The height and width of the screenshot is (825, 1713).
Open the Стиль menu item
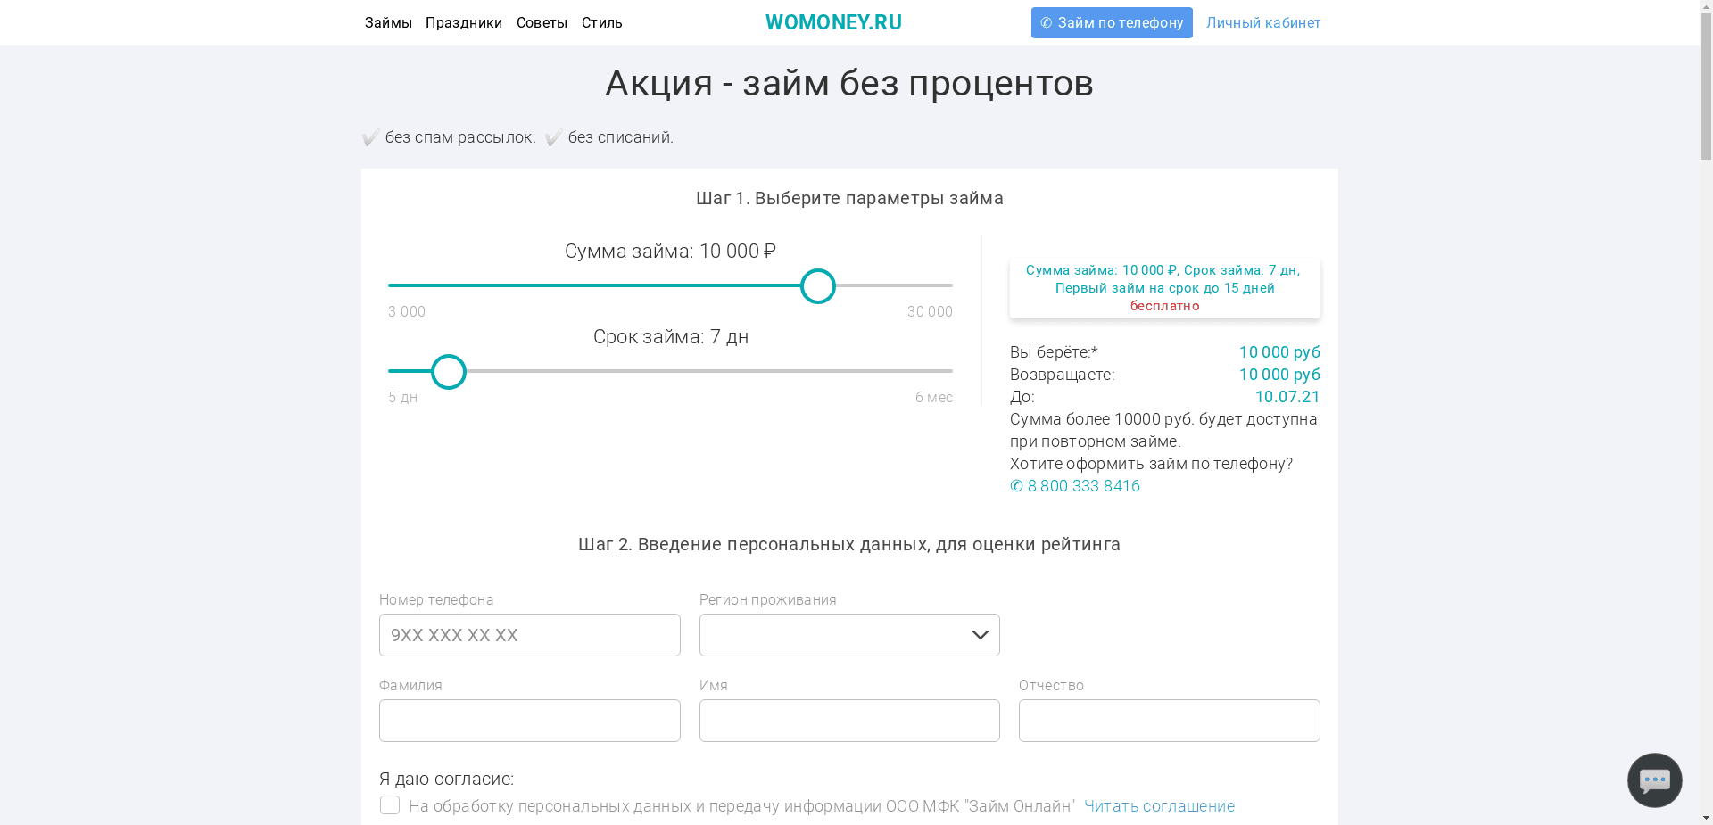coord(601,22)
